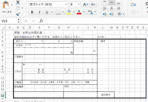Select bottom vertical alignment

click(x=118, y=2)
